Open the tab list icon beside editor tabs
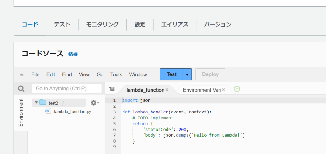Viewport: 326px width, 154px height. click(x=112, y=89)
